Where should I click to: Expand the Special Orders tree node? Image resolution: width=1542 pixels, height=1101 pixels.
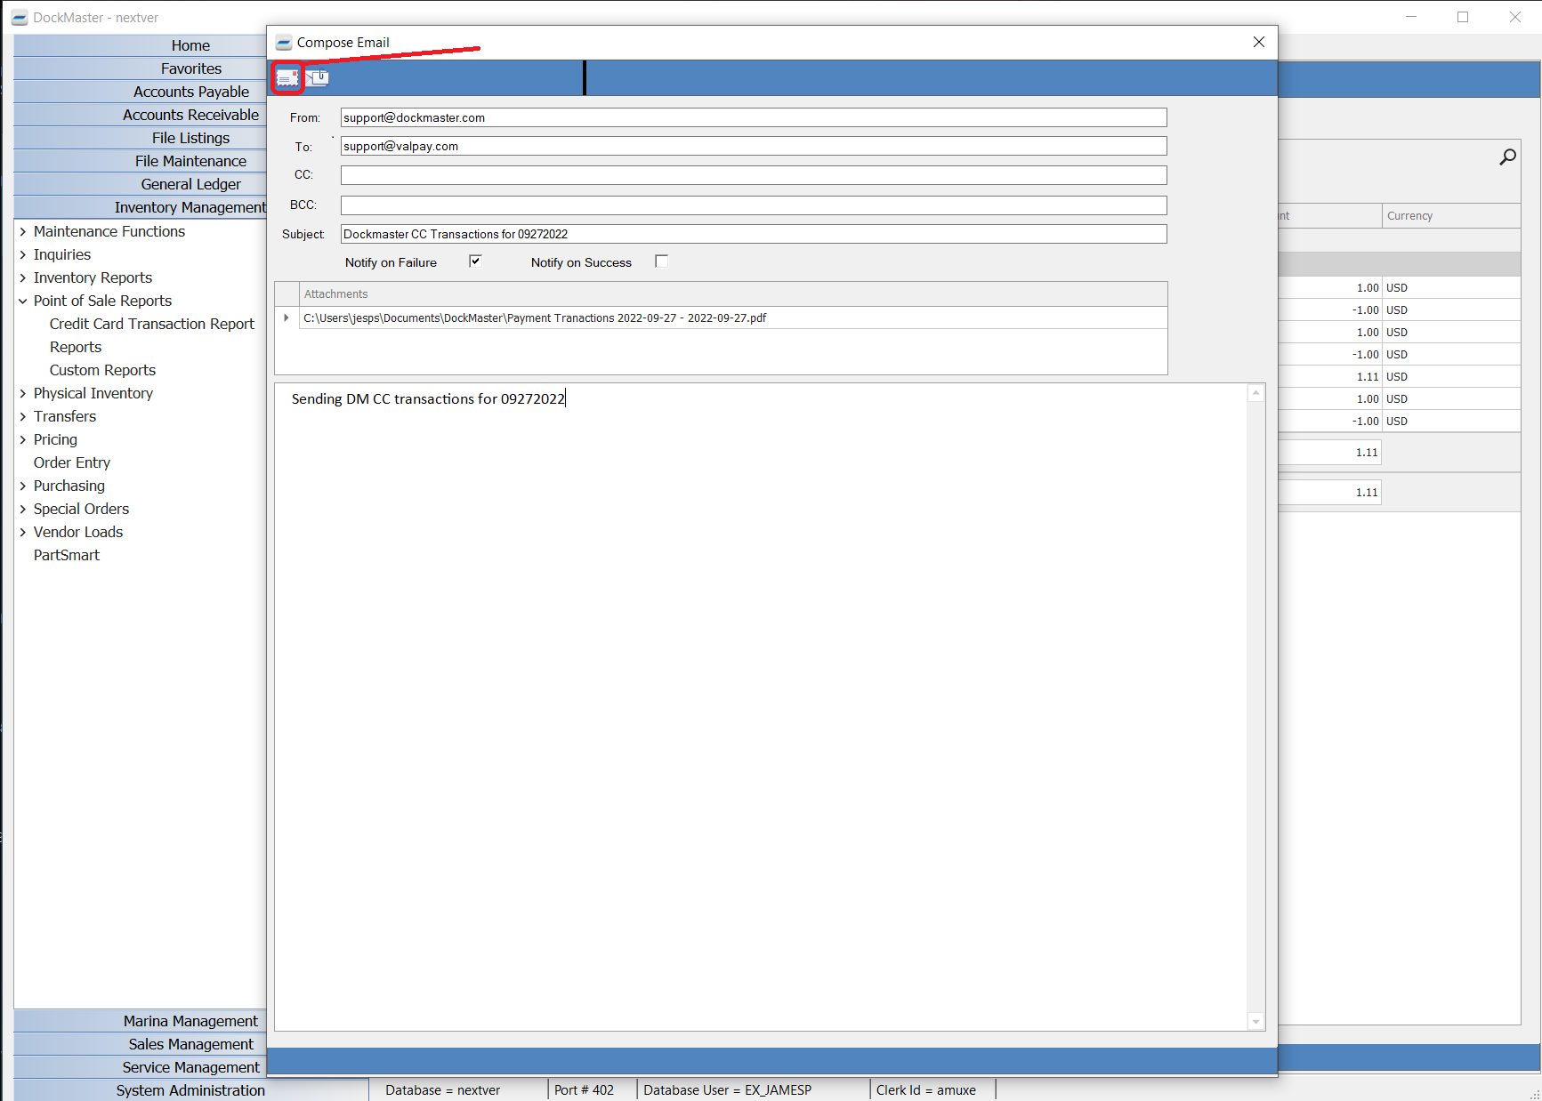point(23,509)
